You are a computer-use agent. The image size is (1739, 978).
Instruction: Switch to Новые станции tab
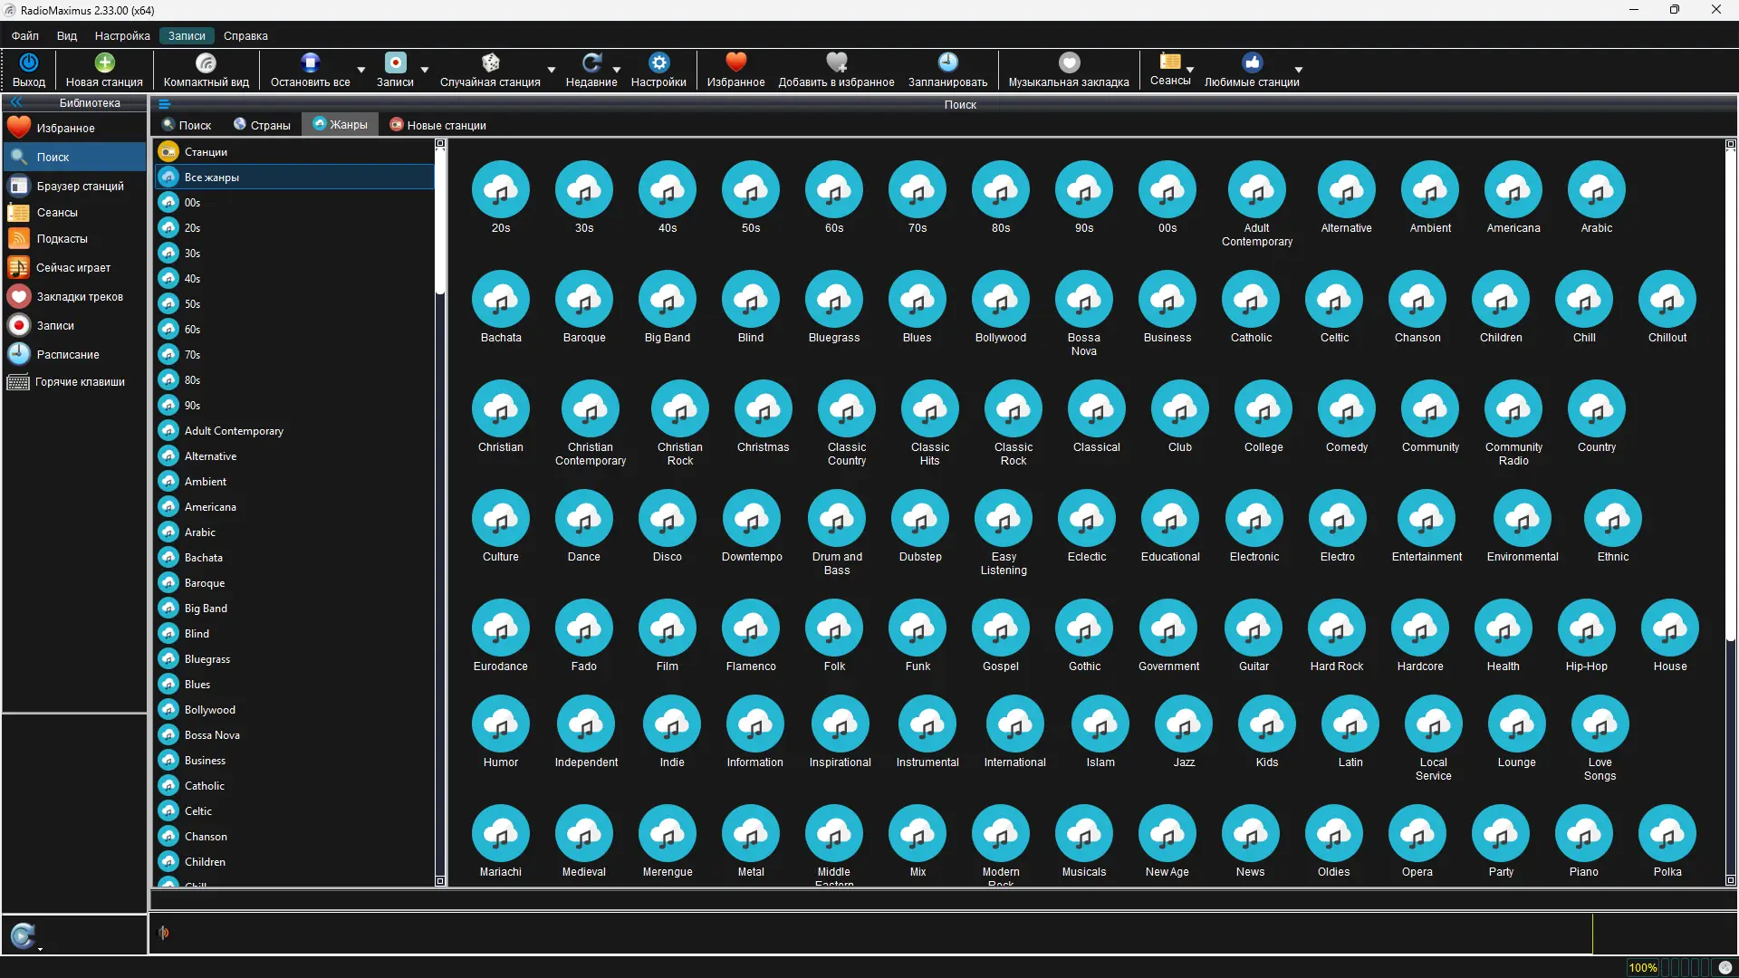coord(437,125)
